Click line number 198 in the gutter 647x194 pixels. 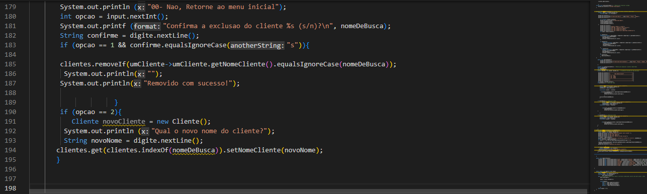click(x=10, y=188)
